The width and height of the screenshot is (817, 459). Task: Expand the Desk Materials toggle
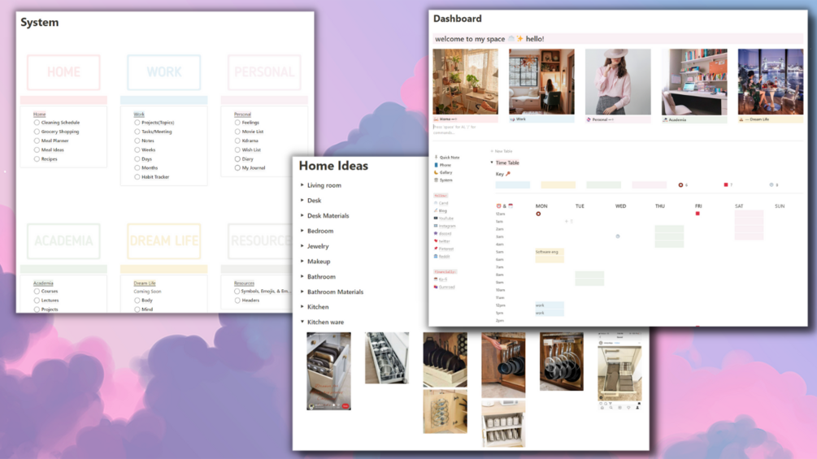[x=302, y=215]
